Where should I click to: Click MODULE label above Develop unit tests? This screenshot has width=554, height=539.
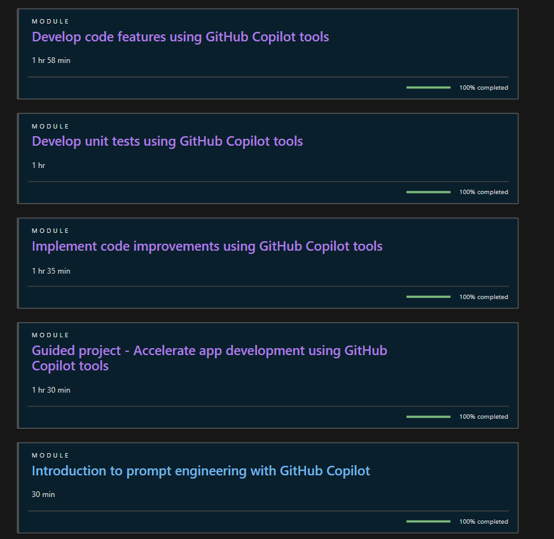50,126
